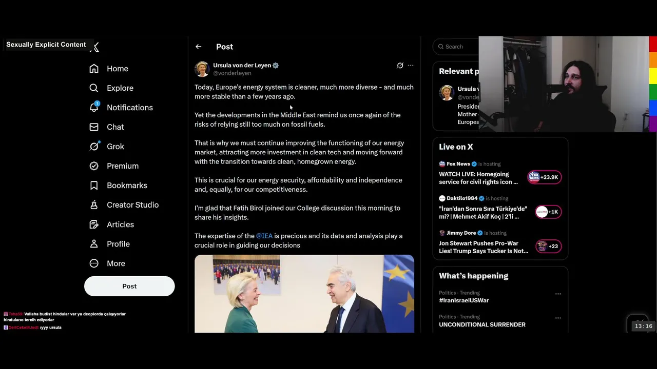
Task: Click the Fox News avatar in Live on X
Action: pyautogui.click(x=442, y=164)
